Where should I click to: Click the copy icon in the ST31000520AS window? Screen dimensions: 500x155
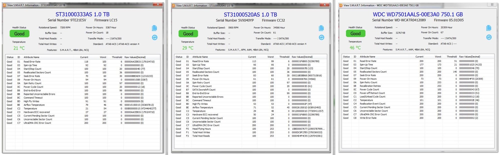click(321, 28)
